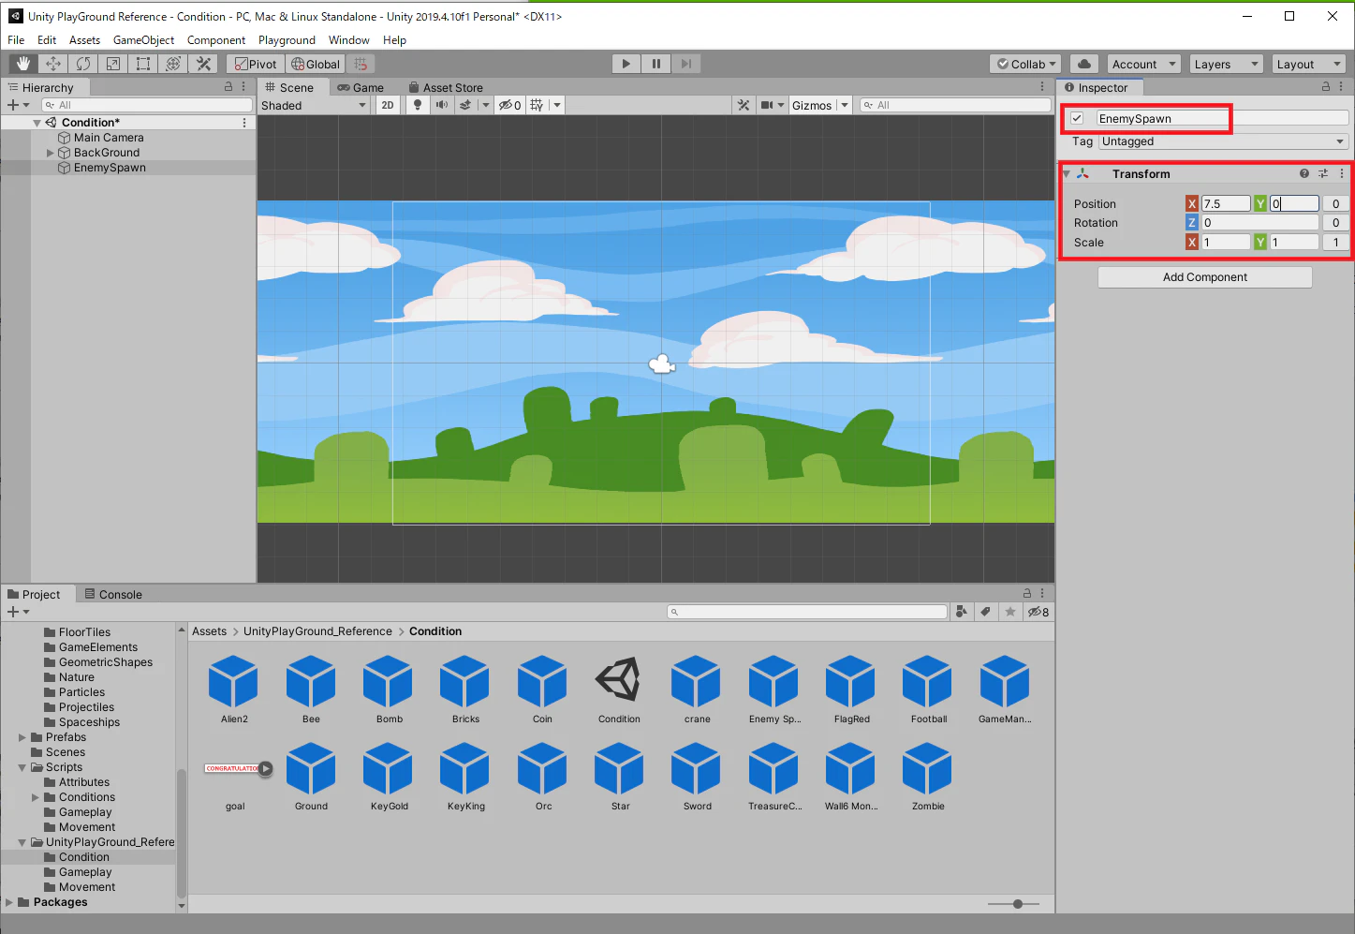Expand the BackGround object in Hierarchy
1355x934 pixels.
point(51,153)
